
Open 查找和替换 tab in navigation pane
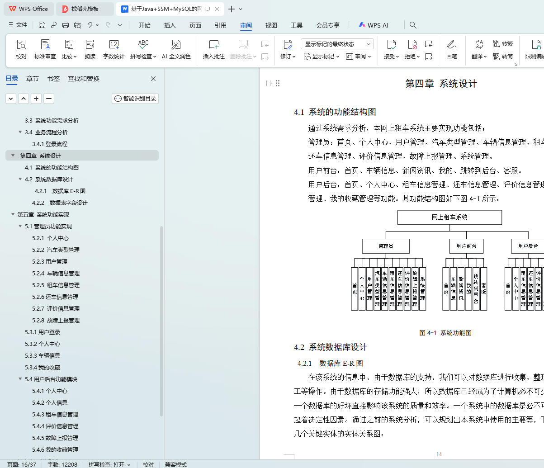coord(84,79)
